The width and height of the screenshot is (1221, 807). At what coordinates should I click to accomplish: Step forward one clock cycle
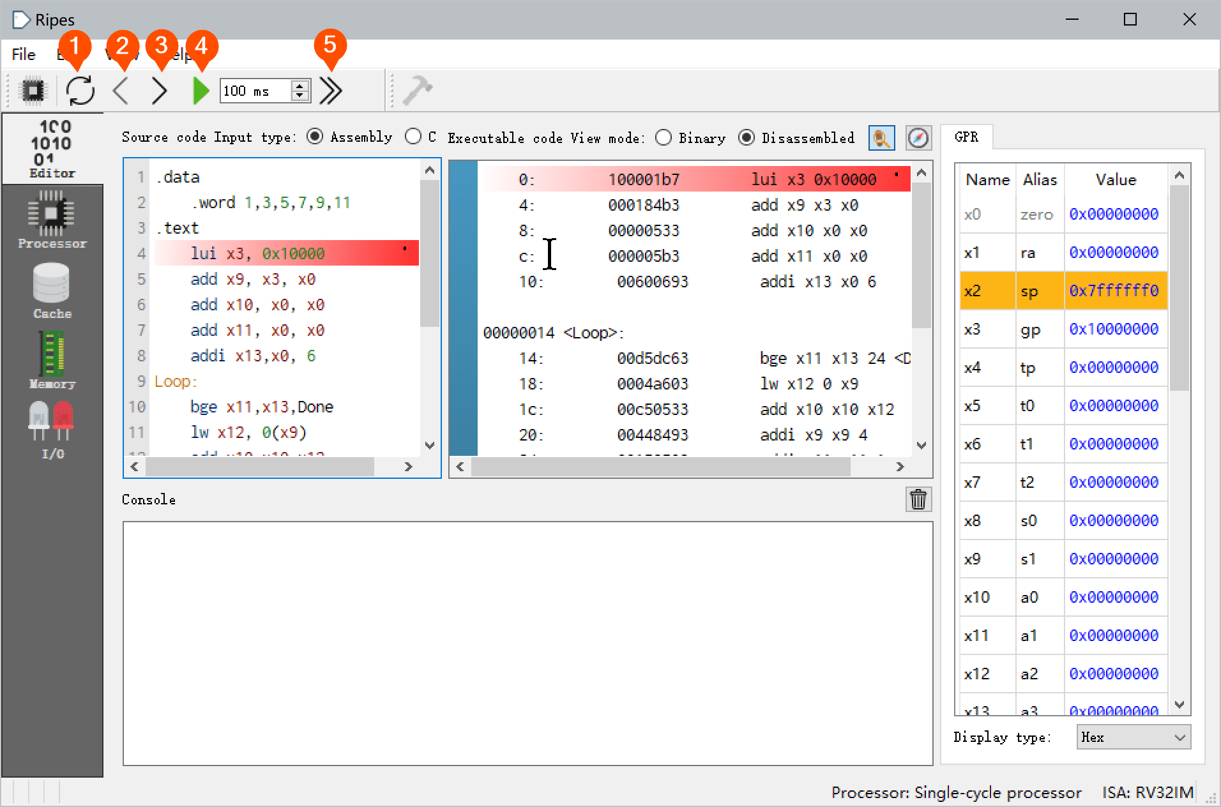(160, 90)
